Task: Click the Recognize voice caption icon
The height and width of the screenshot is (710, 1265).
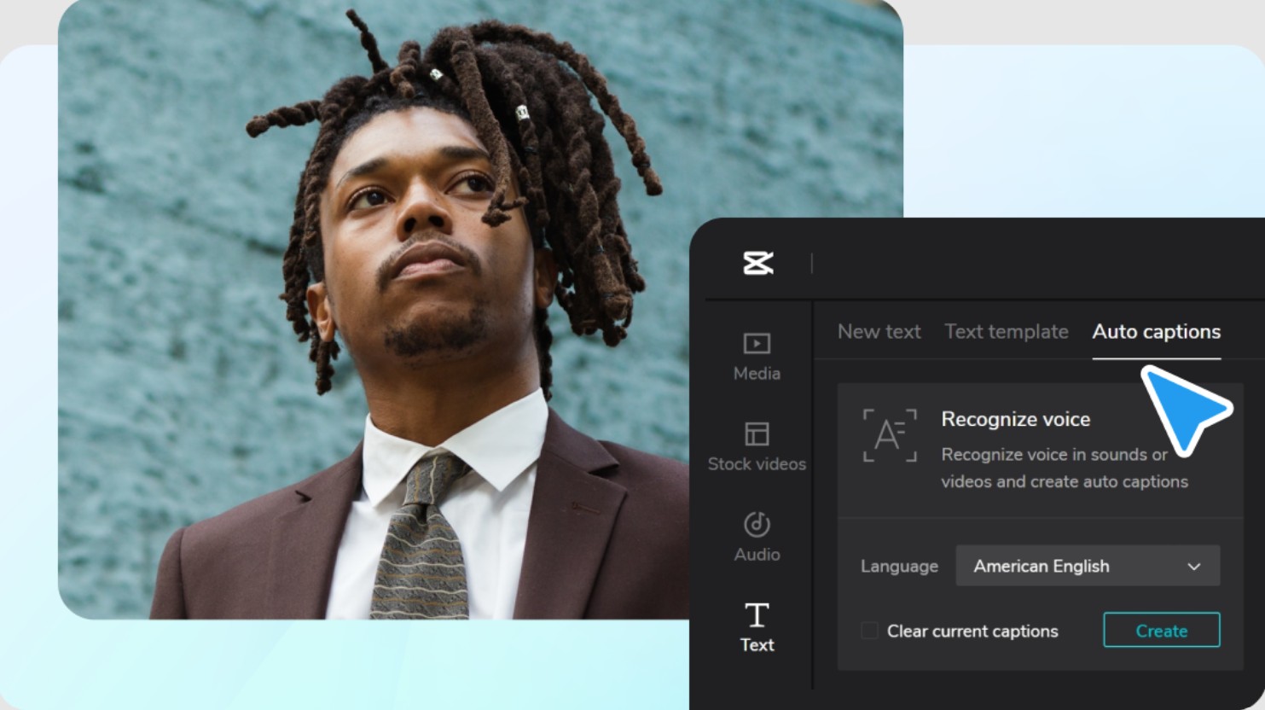Action: coord(890,435)
